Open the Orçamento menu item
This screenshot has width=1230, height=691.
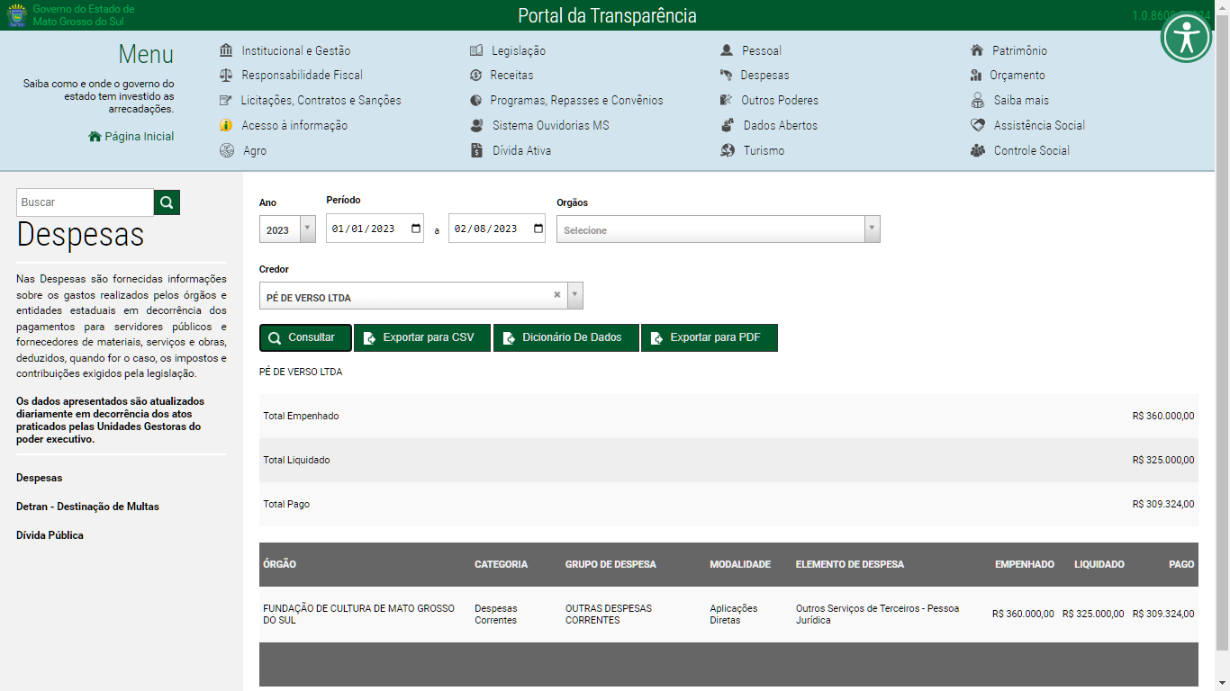click(x=1017, y=76)
